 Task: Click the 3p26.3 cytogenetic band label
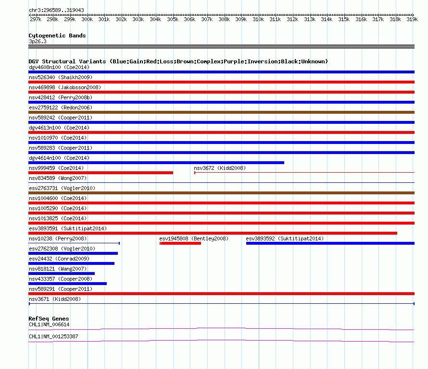click(x=38, y=41)
